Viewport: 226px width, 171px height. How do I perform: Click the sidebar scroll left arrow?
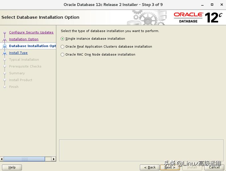2,159
